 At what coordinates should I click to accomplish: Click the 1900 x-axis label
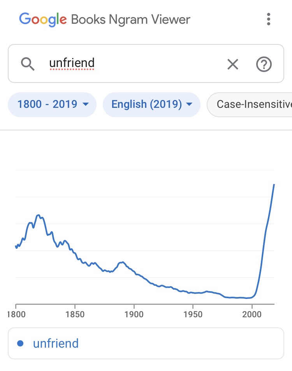tap(134, 314)
